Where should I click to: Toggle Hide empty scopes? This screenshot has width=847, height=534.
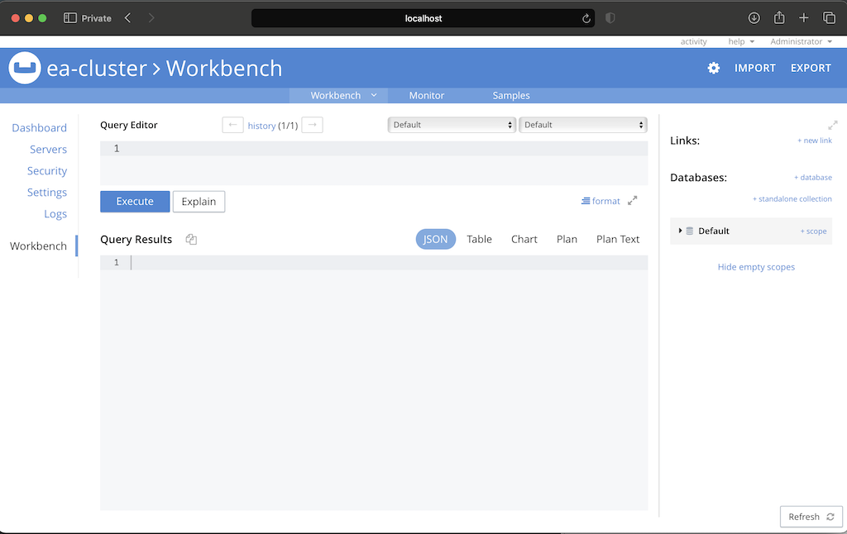pos(756,267)
